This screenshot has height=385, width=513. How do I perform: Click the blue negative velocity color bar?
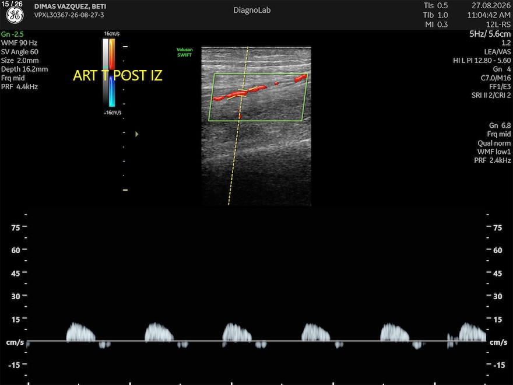pyautogui.click(x=112, y=92)
